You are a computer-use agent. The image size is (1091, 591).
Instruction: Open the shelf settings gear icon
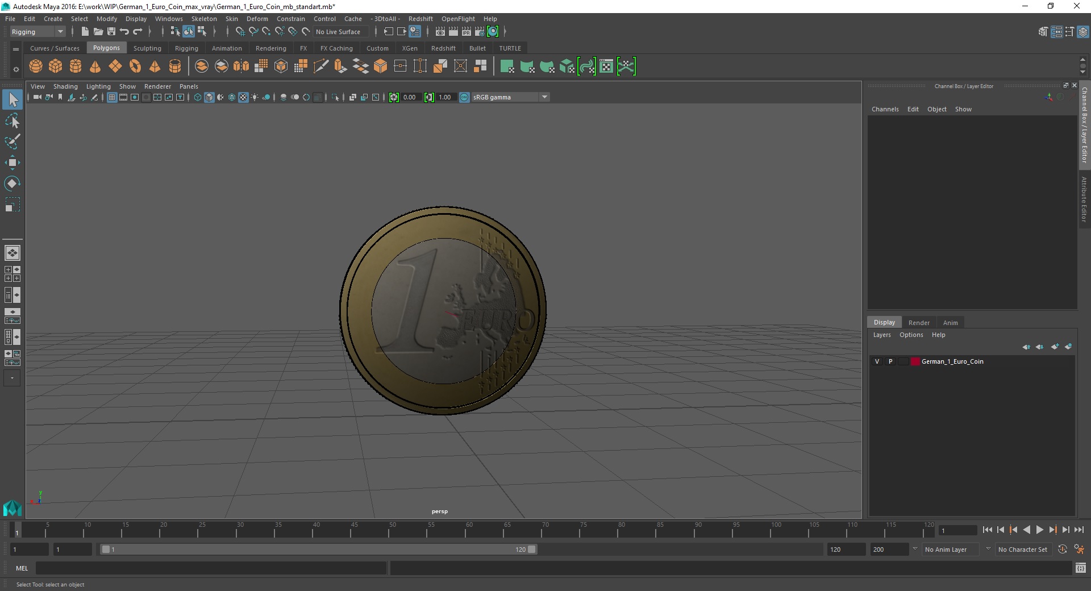pyautogui.click(x=16, y=69)
